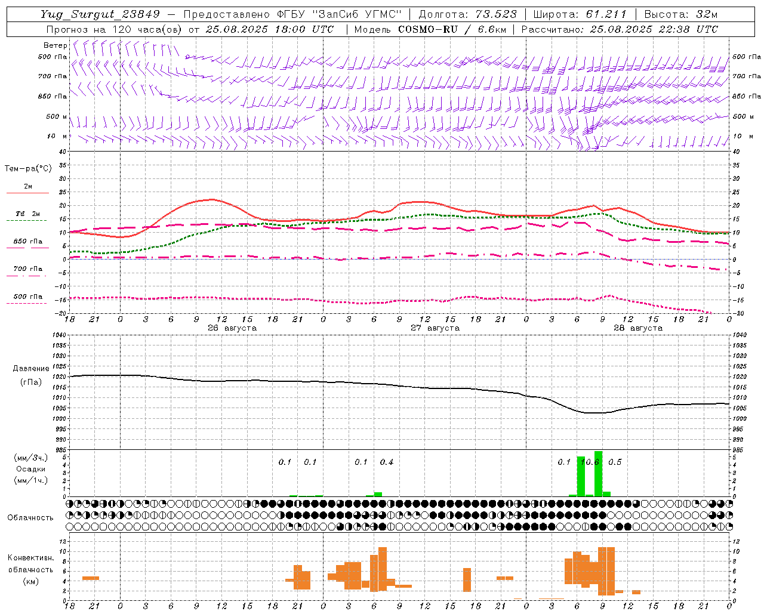Click the Высота: 32м header value

tap(681, 14)
